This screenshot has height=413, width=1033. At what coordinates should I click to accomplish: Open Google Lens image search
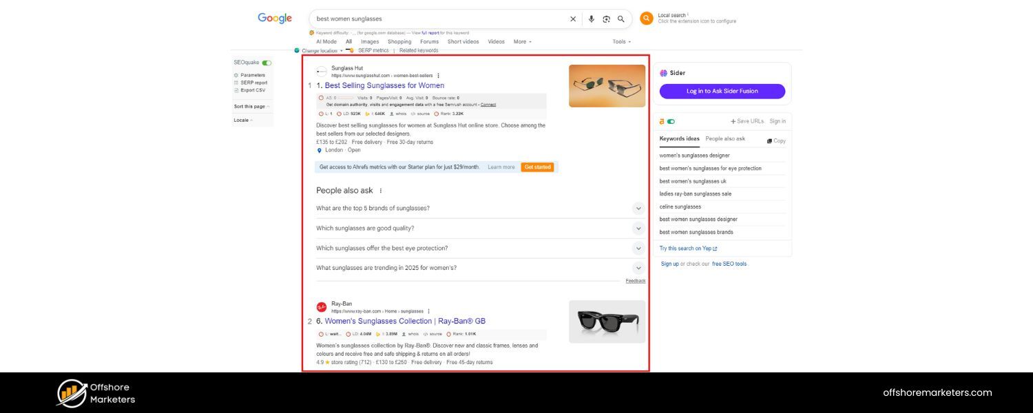point(606,19)
